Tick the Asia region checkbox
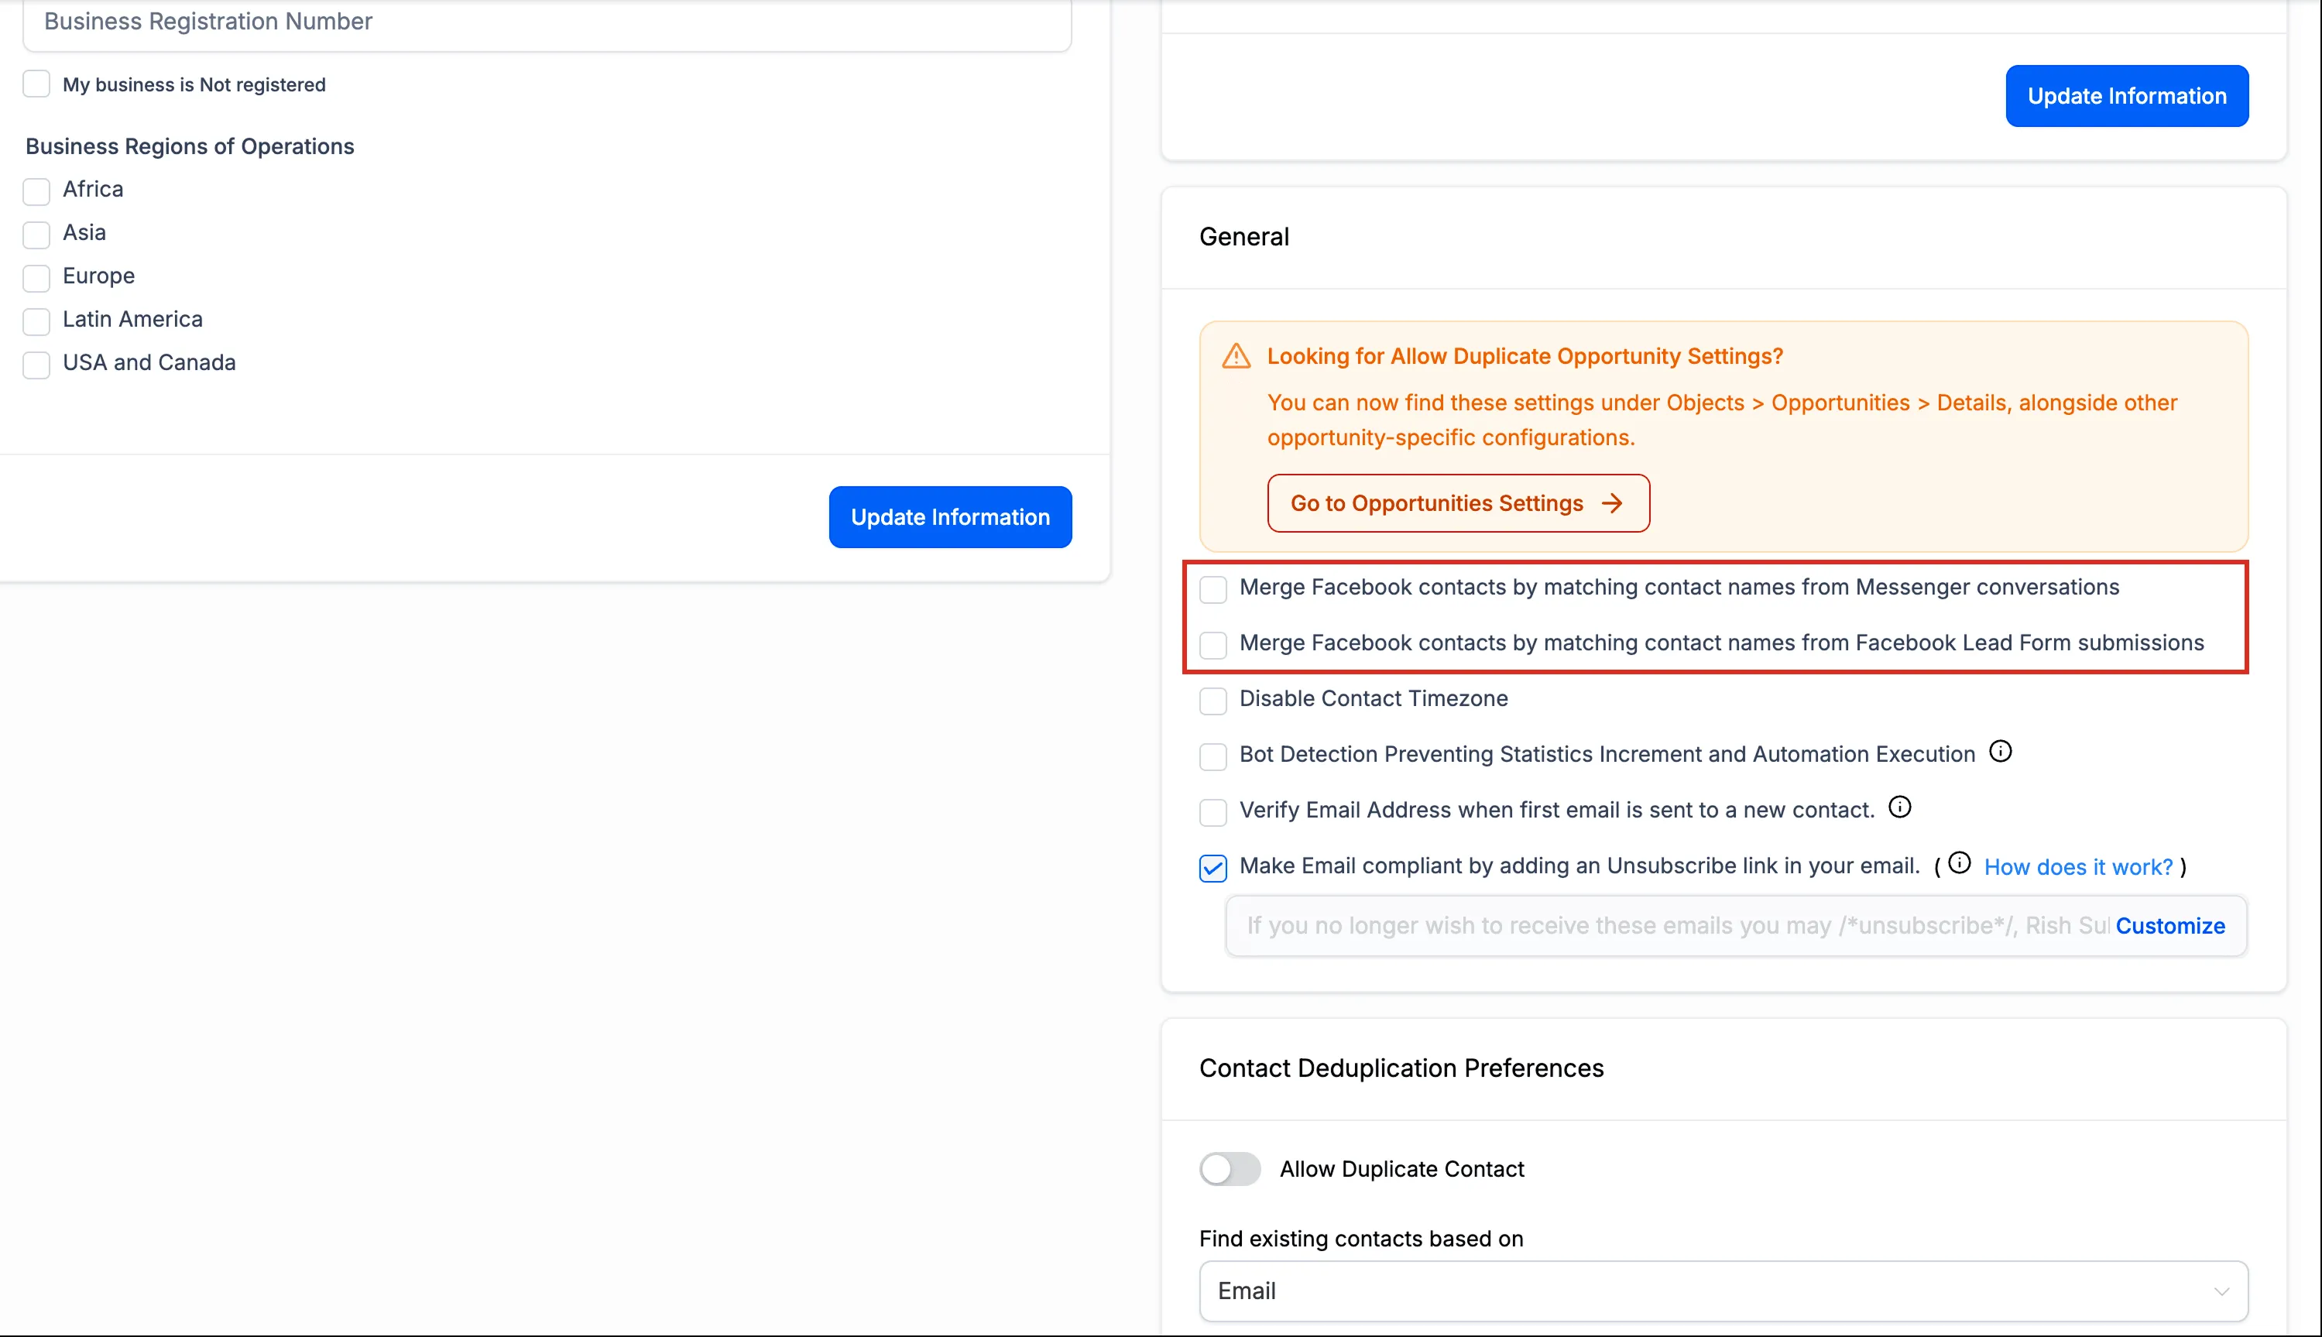Image resolution: width=2322 pixels, height=1337 pixels. tap(36, 234)
